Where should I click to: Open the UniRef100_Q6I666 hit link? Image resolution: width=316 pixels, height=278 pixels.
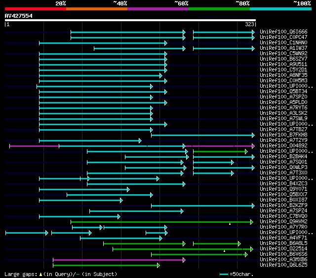tap(283, 32)
